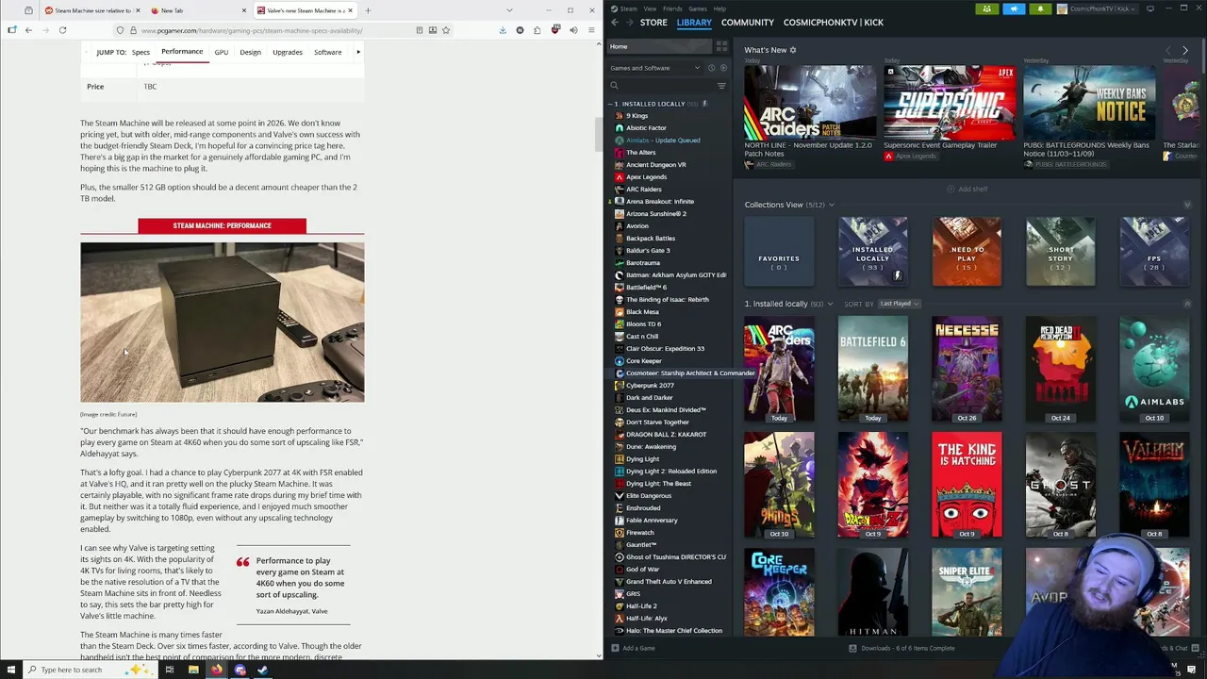1207x679 pixels.
Task: Open a new Firefox tab with plus
Action: point(368,10)
